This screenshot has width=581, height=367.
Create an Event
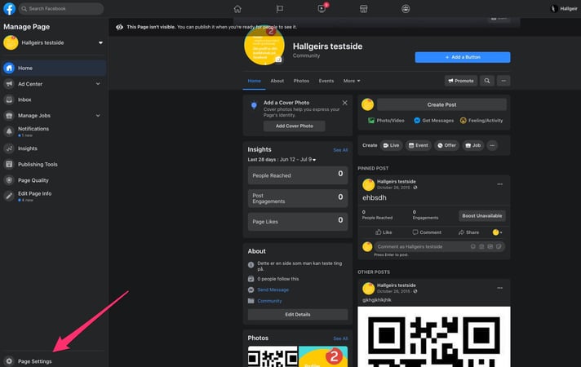pos(418,145)
